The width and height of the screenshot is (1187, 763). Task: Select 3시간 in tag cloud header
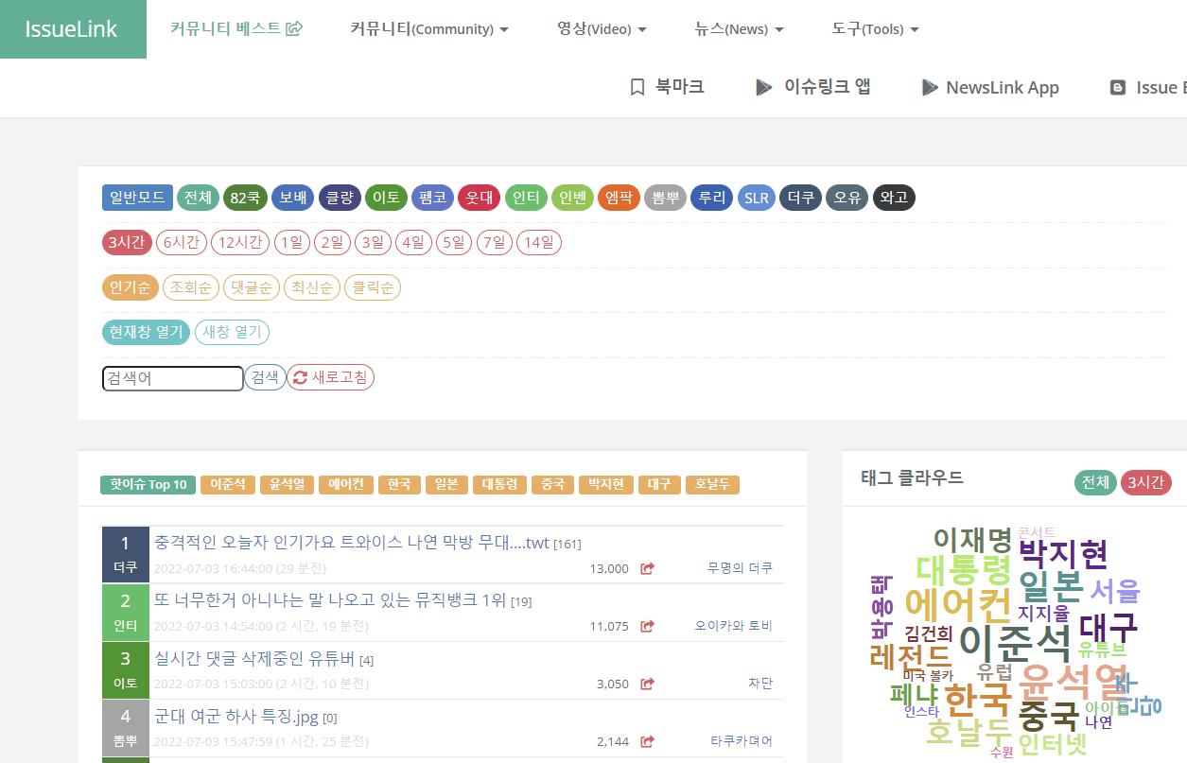tap(1146, 482)
